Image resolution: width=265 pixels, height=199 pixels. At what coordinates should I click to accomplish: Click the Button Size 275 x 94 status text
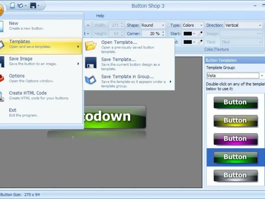[20, 195]
